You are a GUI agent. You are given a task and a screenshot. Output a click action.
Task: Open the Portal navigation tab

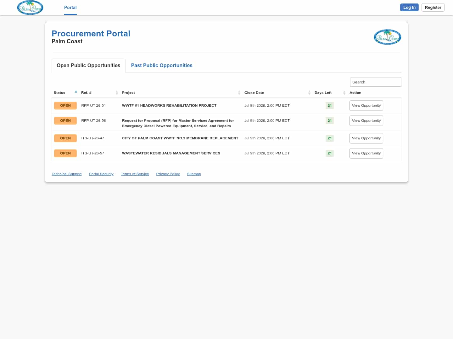pos(70,8)
